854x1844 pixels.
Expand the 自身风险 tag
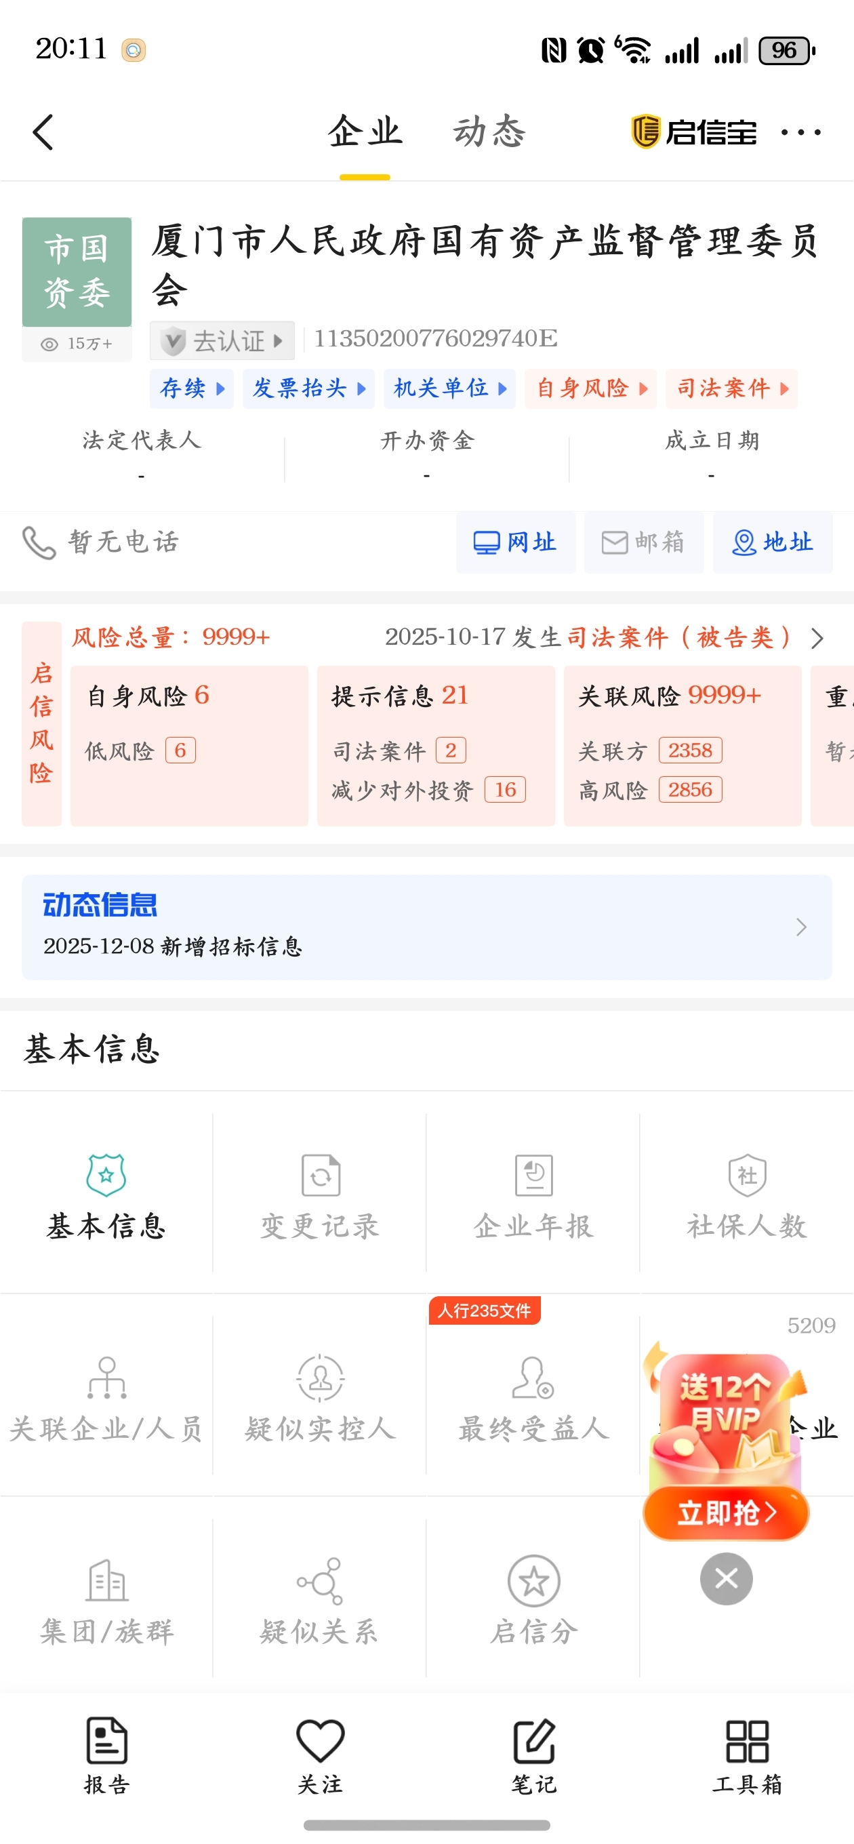(590, 388)
